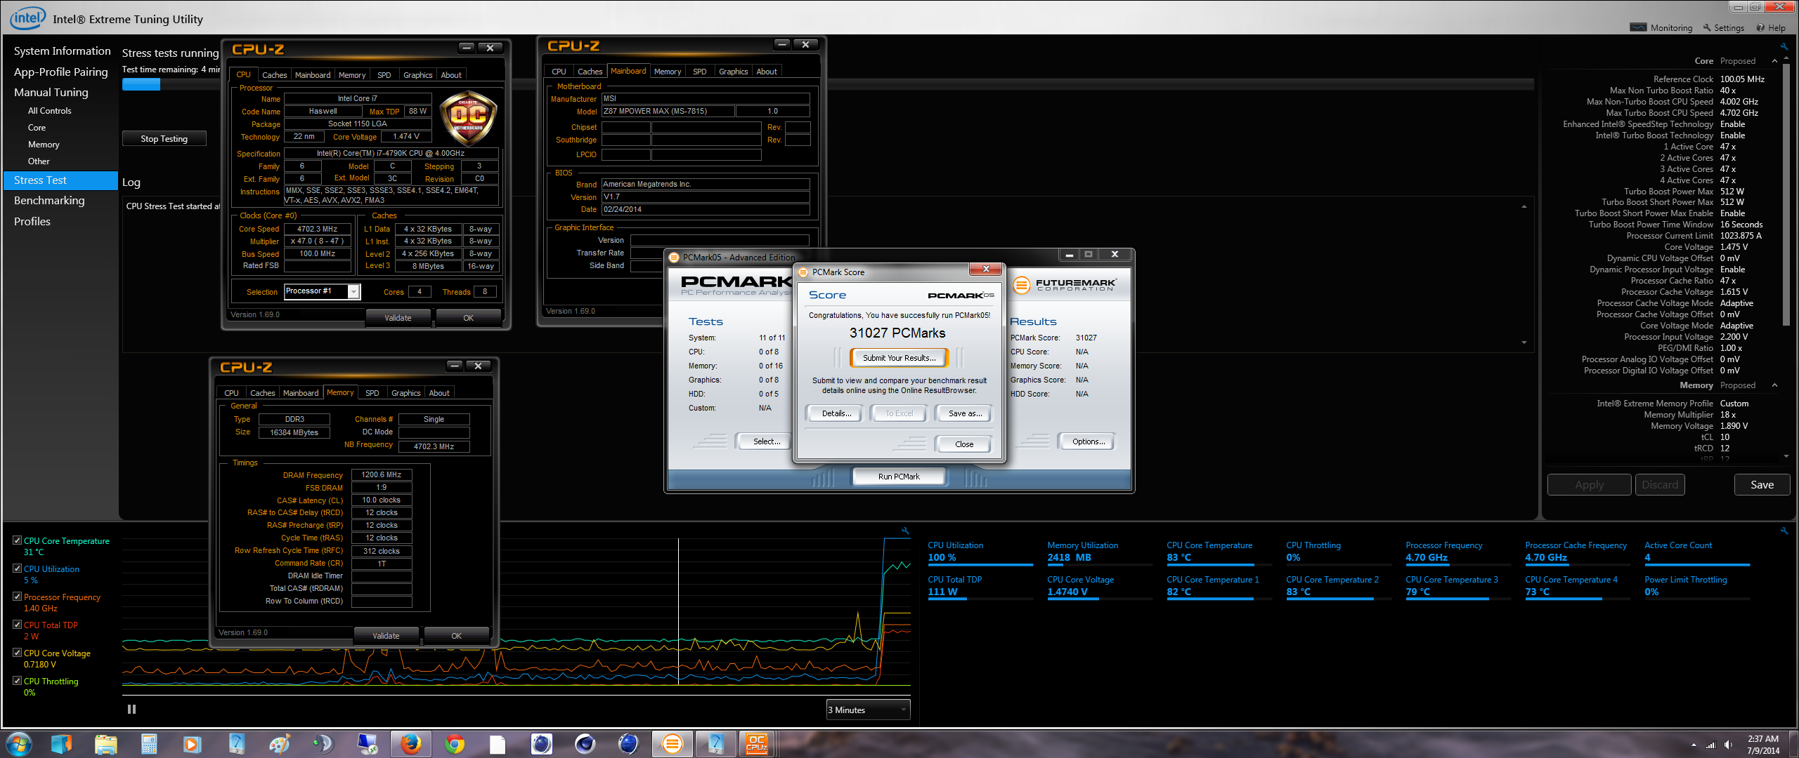Open Help via the question mark icon
Screen dimensions: 1799x758
point(1760,27)
